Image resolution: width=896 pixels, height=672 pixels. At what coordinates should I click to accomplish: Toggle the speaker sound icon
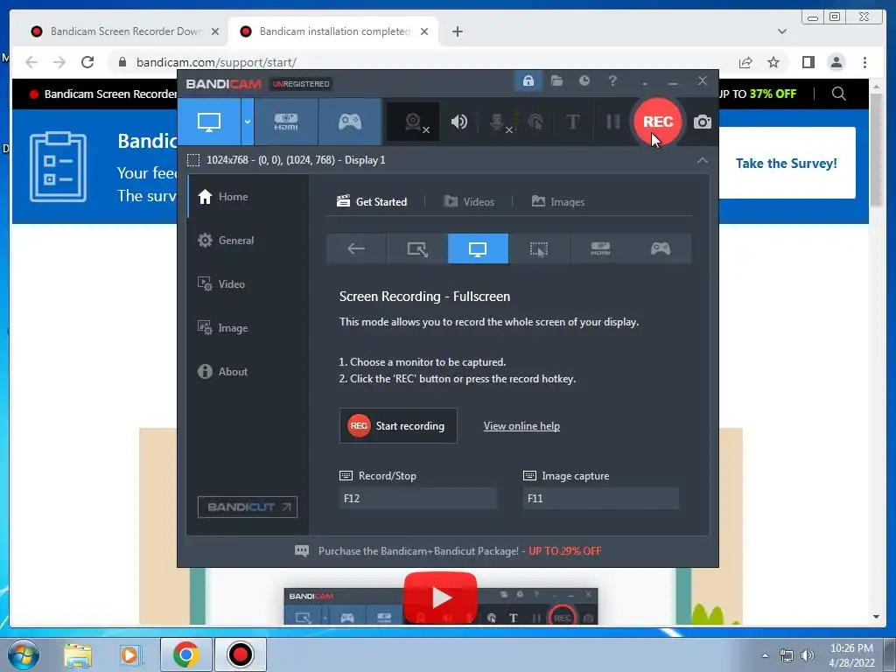(x=459, y=122)
